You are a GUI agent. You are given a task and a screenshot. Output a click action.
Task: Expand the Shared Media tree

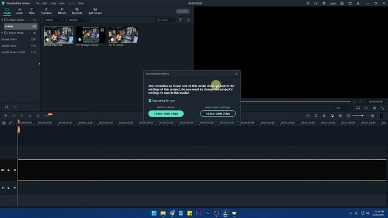[x=2, y=33]
